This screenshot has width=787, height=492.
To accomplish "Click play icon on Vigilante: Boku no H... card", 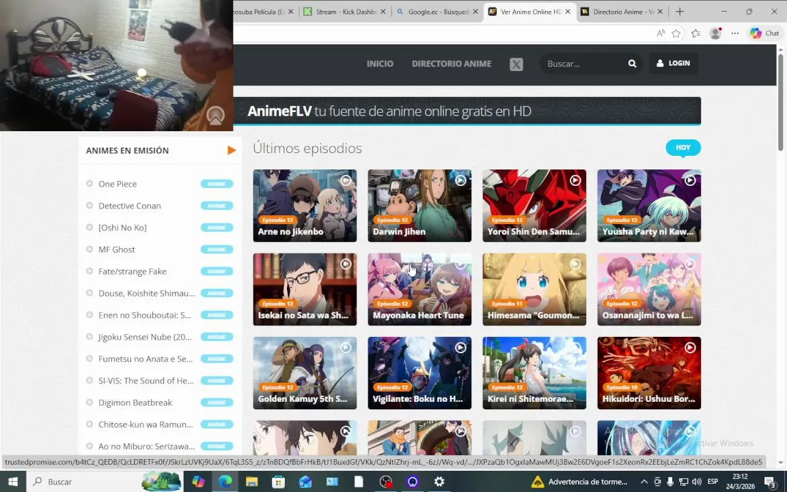I will click(x=460, y=347).
